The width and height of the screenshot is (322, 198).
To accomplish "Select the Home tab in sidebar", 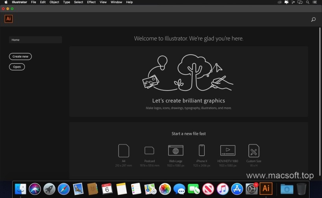I will (35, 40).
